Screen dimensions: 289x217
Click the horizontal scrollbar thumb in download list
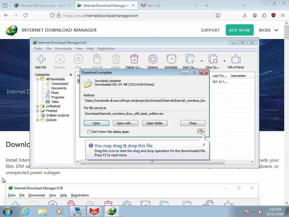pos(152,162)
